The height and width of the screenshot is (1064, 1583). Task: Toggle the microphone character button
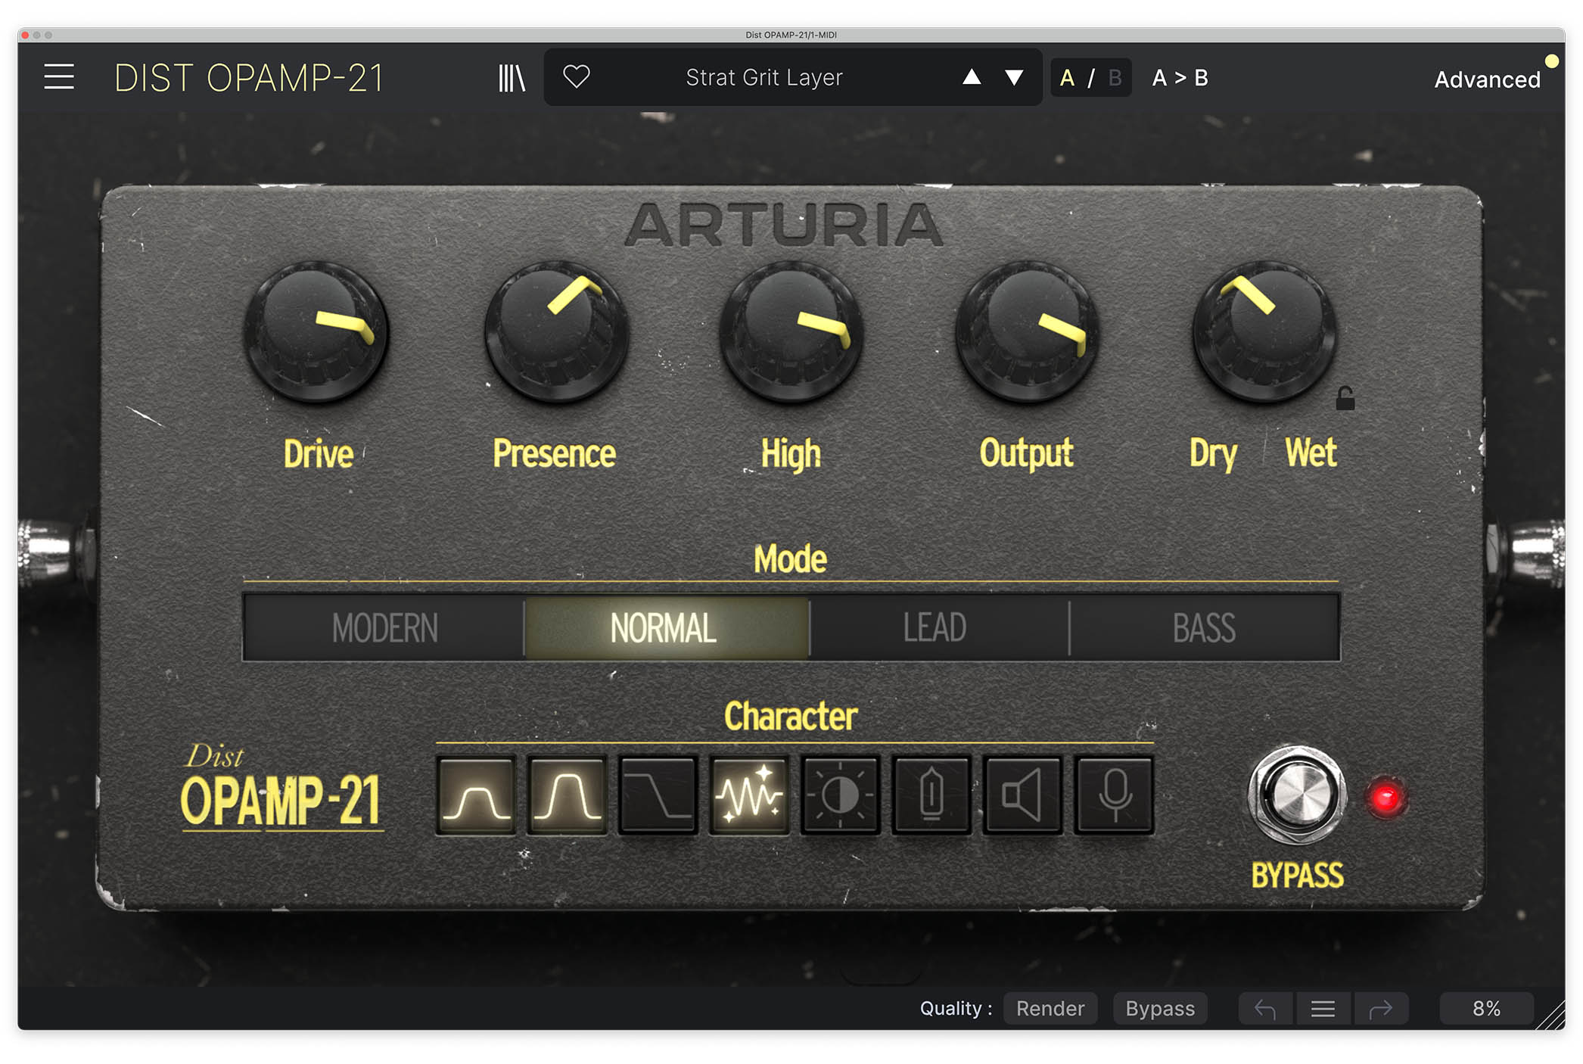point(1114,795)
